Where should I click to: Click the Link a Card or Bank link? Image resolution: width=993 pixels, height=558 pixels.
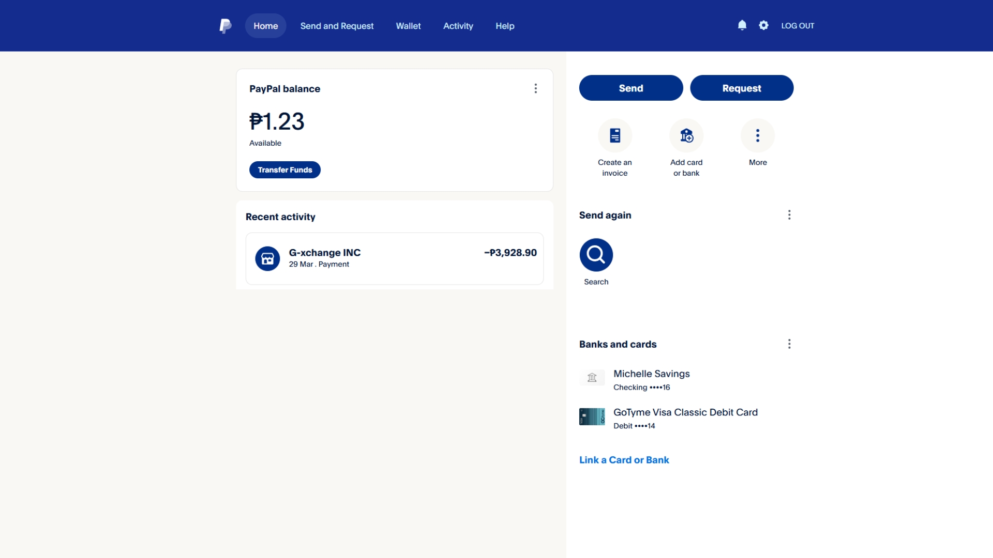pyautogui.click(x=624, y=460)
